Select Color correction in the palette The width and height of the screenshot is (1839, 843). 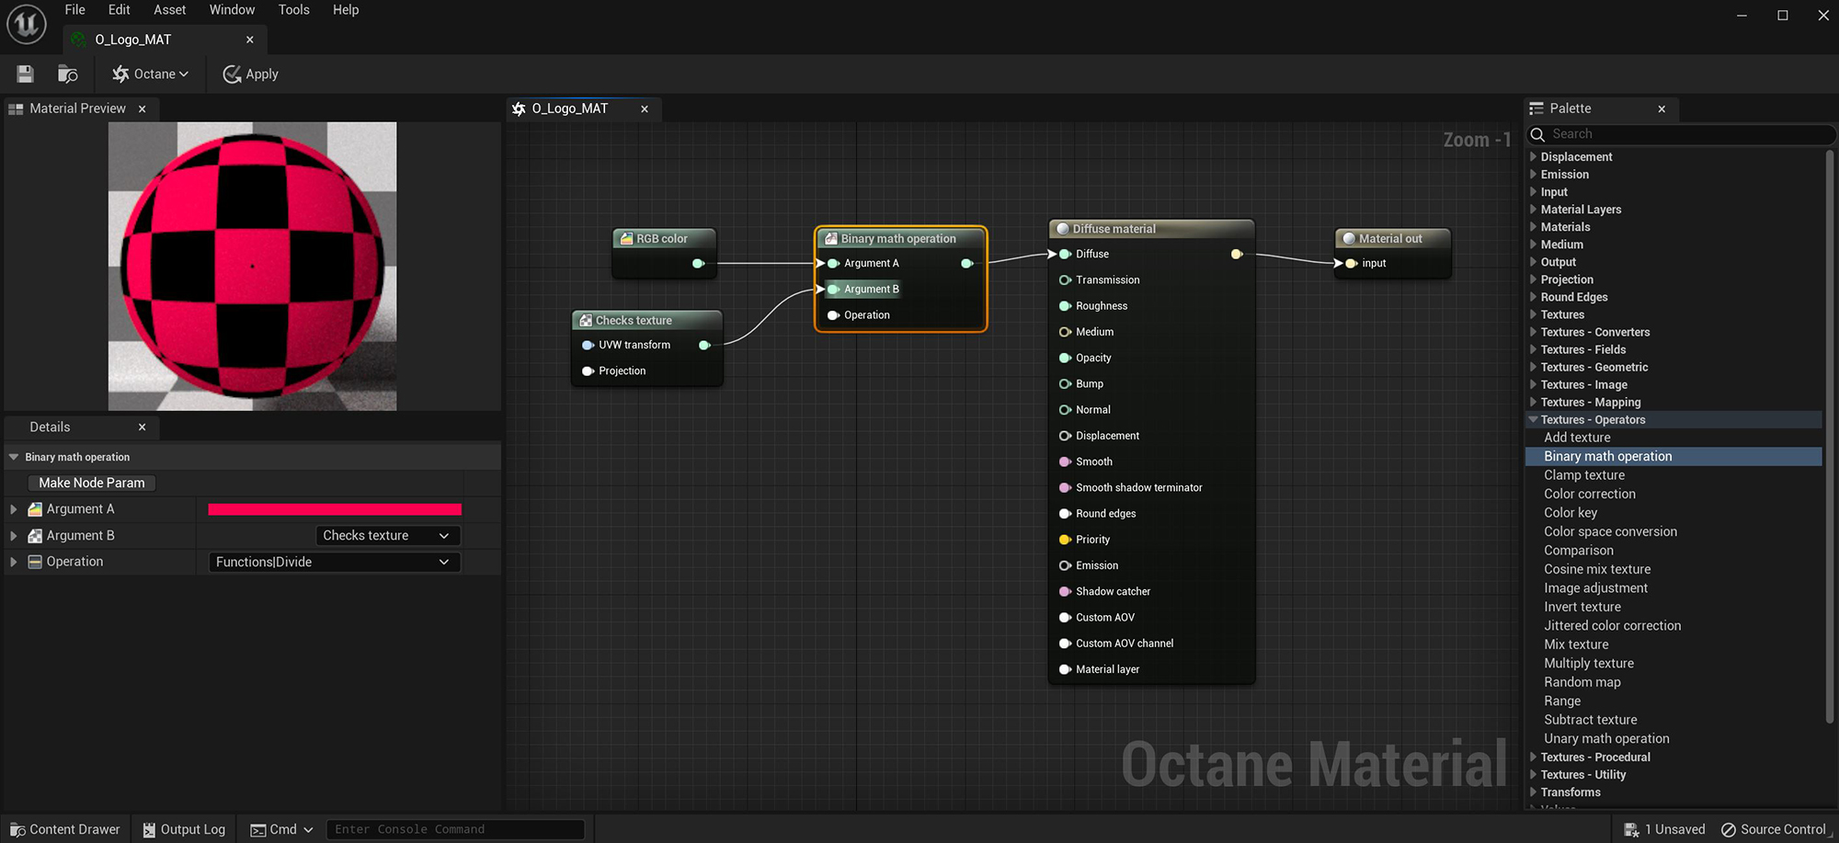tap(1590, 495)
